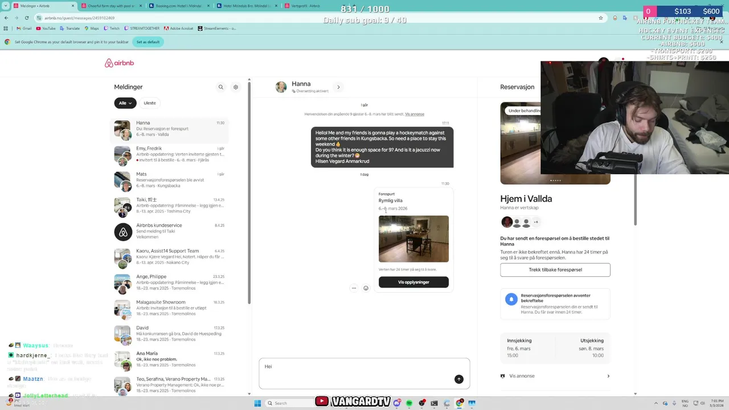Click the Airbnb logo in the header
Screen dimensions: 729x410
[119, 63]
